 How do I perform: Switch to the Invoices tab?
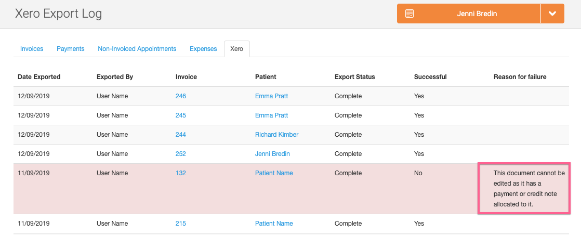click(x=32, y=49)
